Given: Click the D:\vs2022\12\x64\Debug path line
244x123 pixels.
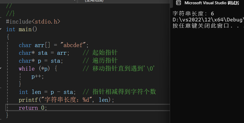Looking at the screenshot, I should click(x=208, y=20).
